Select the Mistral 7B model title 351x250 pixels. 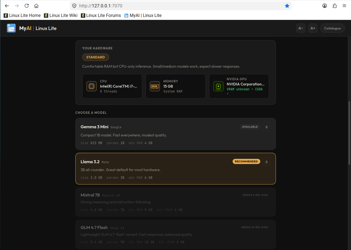tap(90, 195)
